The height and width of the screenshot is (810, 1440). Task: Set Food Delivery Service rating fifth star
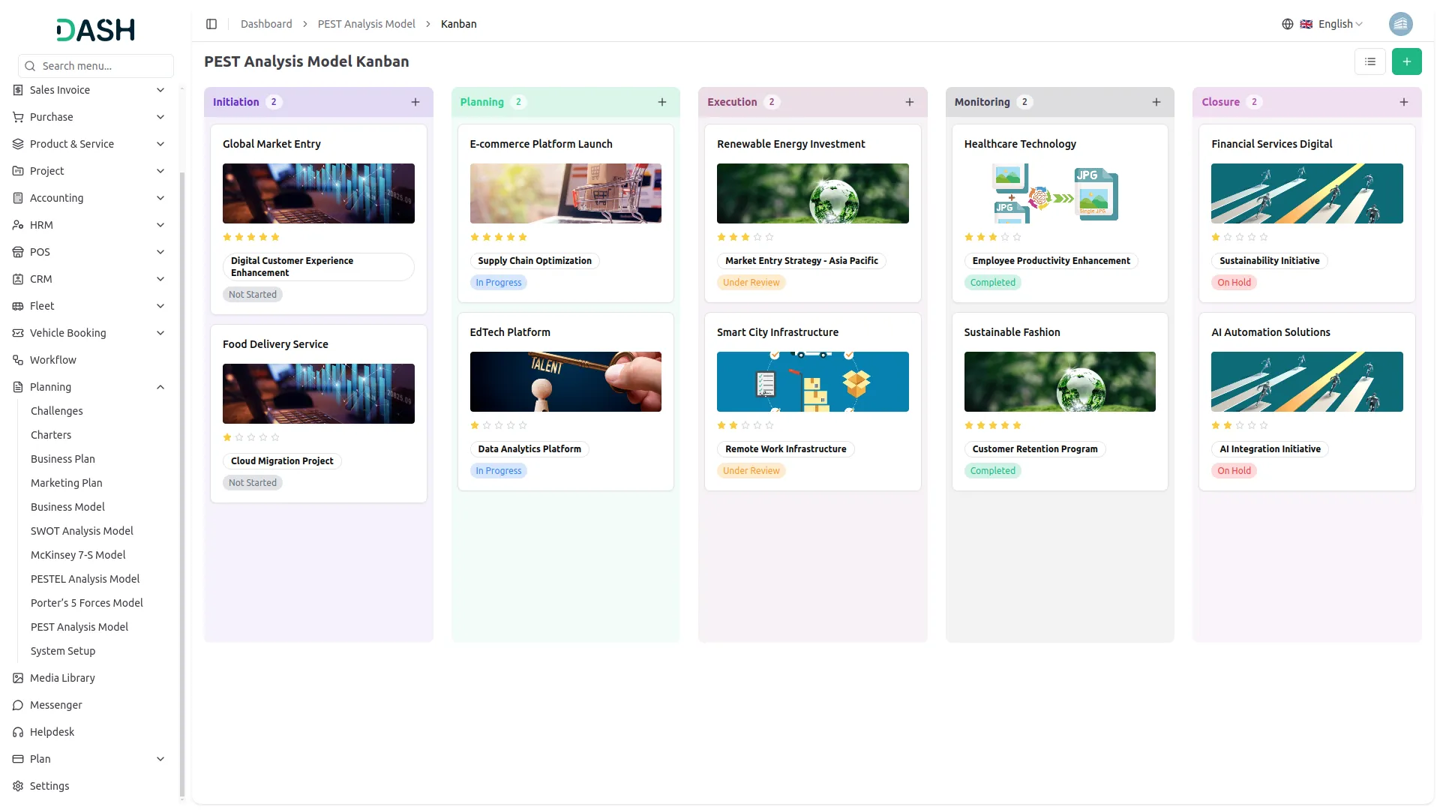click(275, 437)
